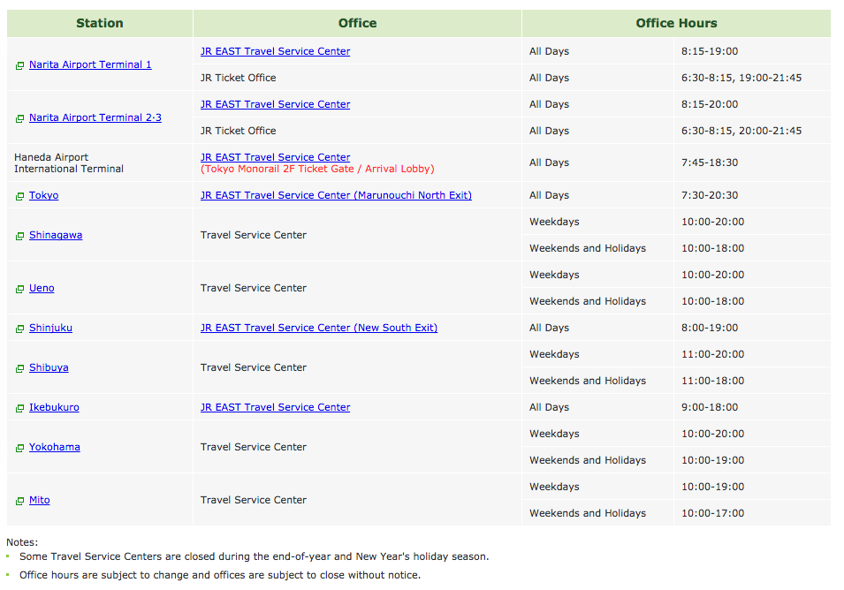Viewport: 844px width, 590px height.
Task: Select the Weekdays cell in Shinagawa row
Action: coord(597,222)
